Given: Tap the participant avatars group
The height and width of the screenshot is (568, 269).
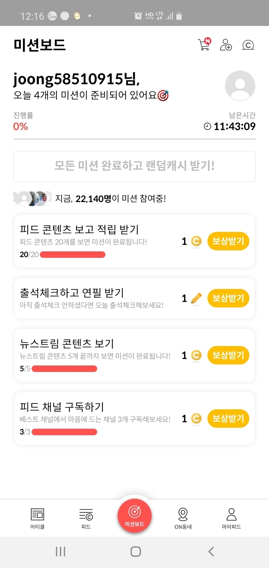Looking at the screenshot, I should [x=32, y=198].
